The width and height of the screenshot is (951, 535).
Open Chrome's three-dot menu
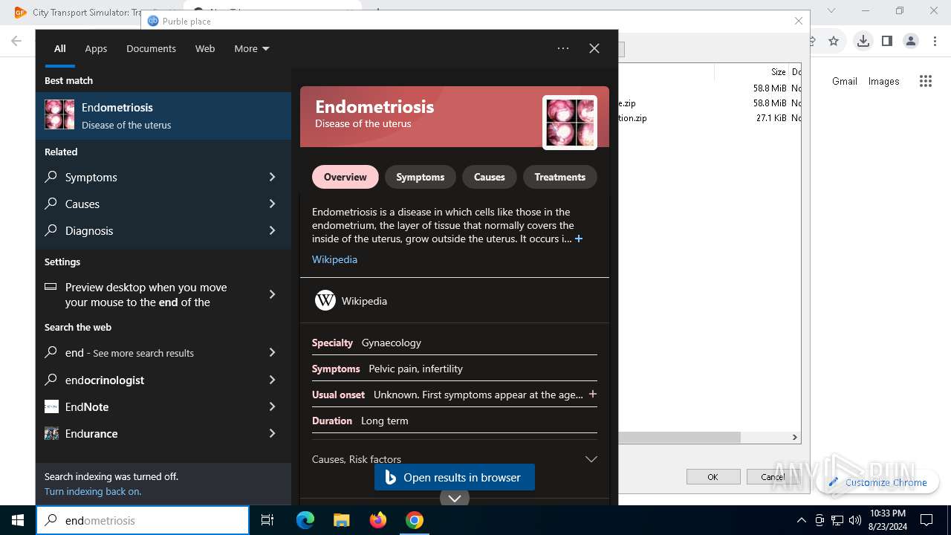point(935,41)
